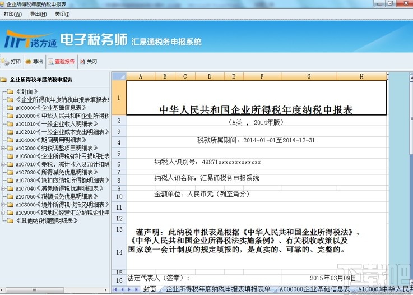
Task: Select A102010《一般企业成本支出明细表》
Action: 62,132
